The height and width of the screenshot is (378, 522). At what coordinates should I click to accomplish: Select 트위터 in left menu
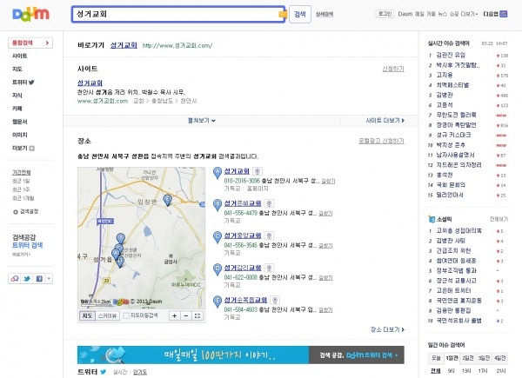pyautogui.click(x=23, y=82)
